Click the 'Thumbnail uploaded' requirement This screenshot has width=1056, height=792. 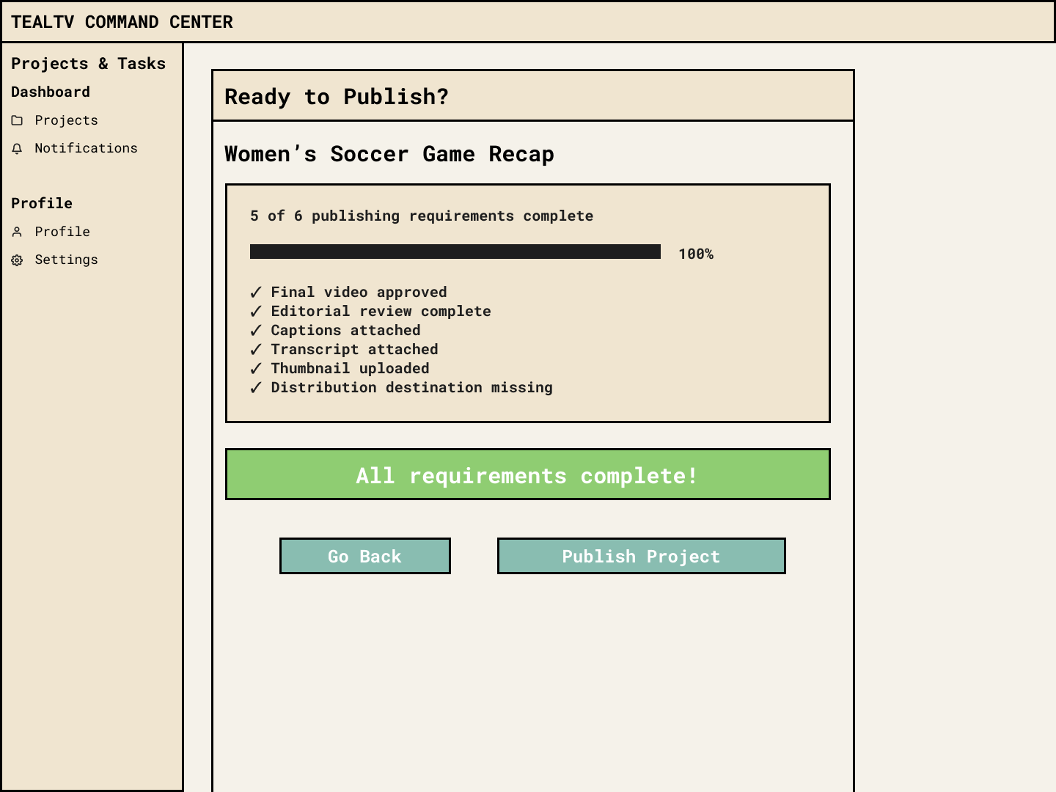point(350,368)
